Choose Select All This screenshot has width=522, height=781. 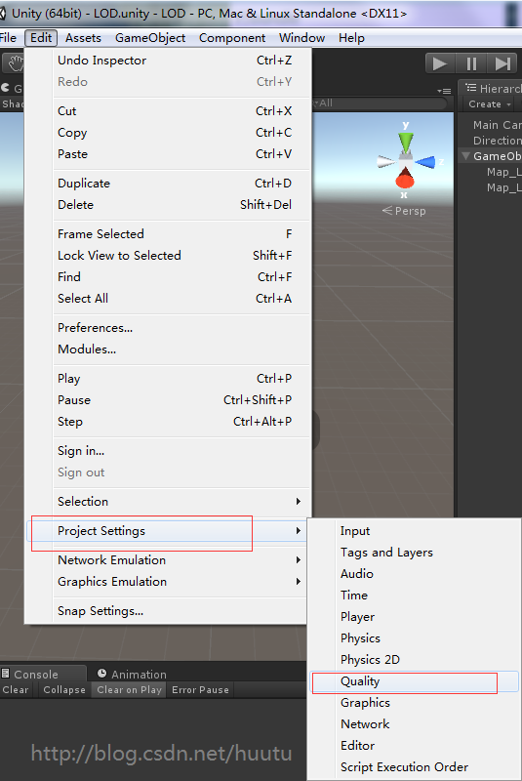click(167, 299)
